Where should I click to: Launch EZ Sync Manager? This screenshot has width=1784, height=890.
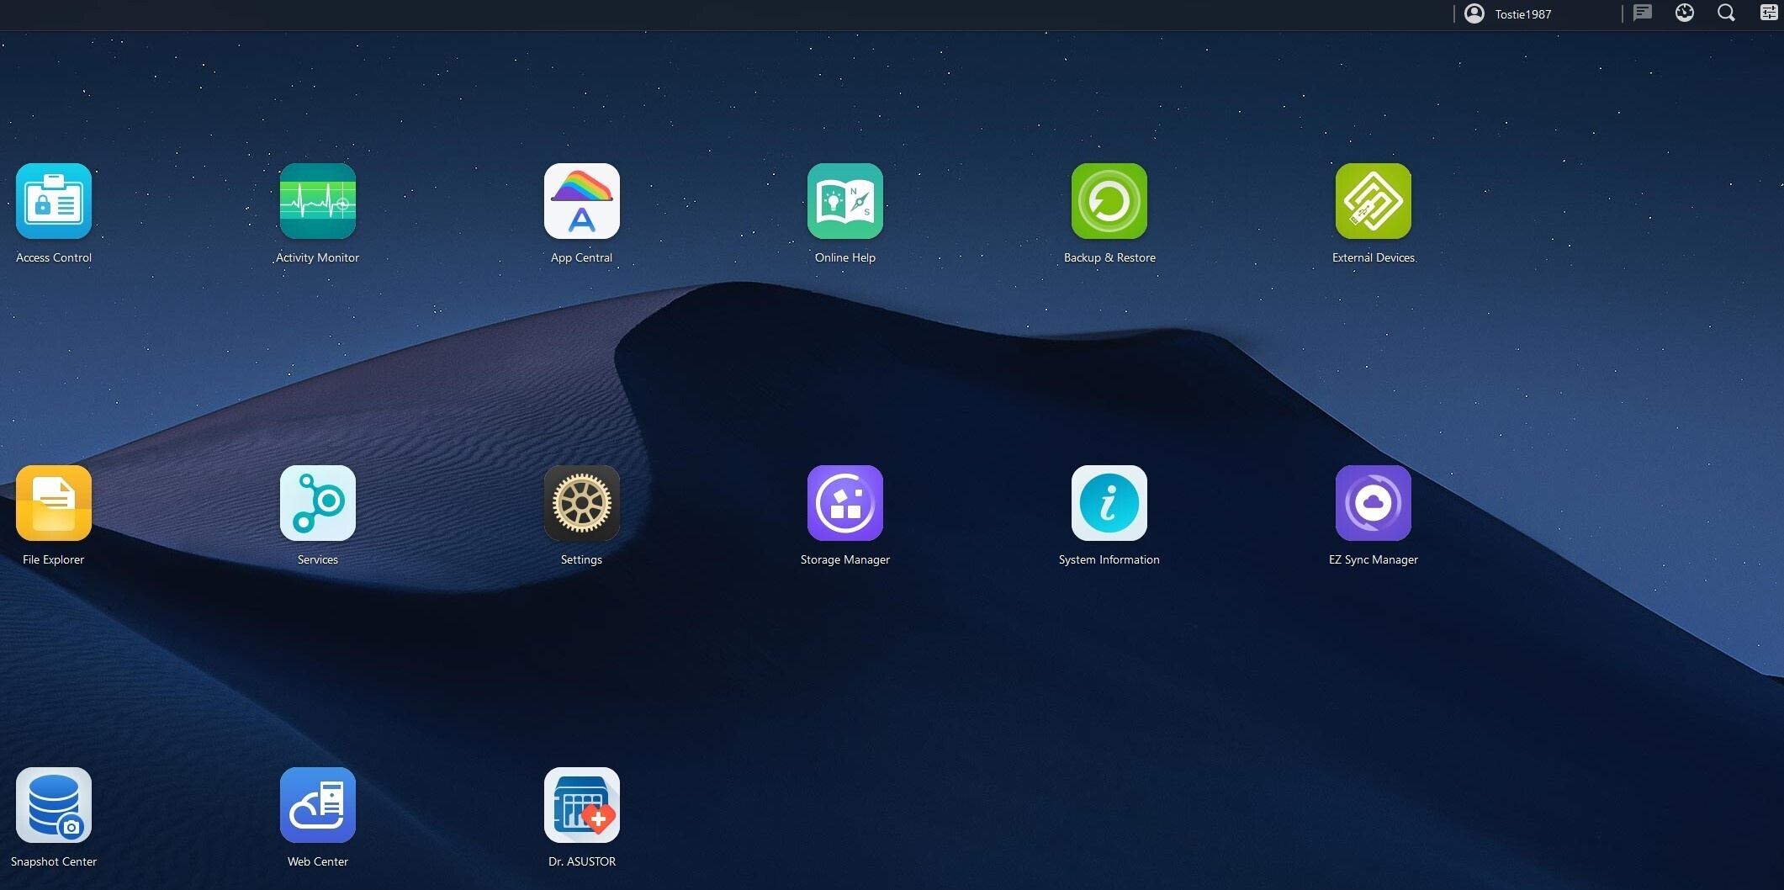pyautogui.click(x=1374, y=503)
